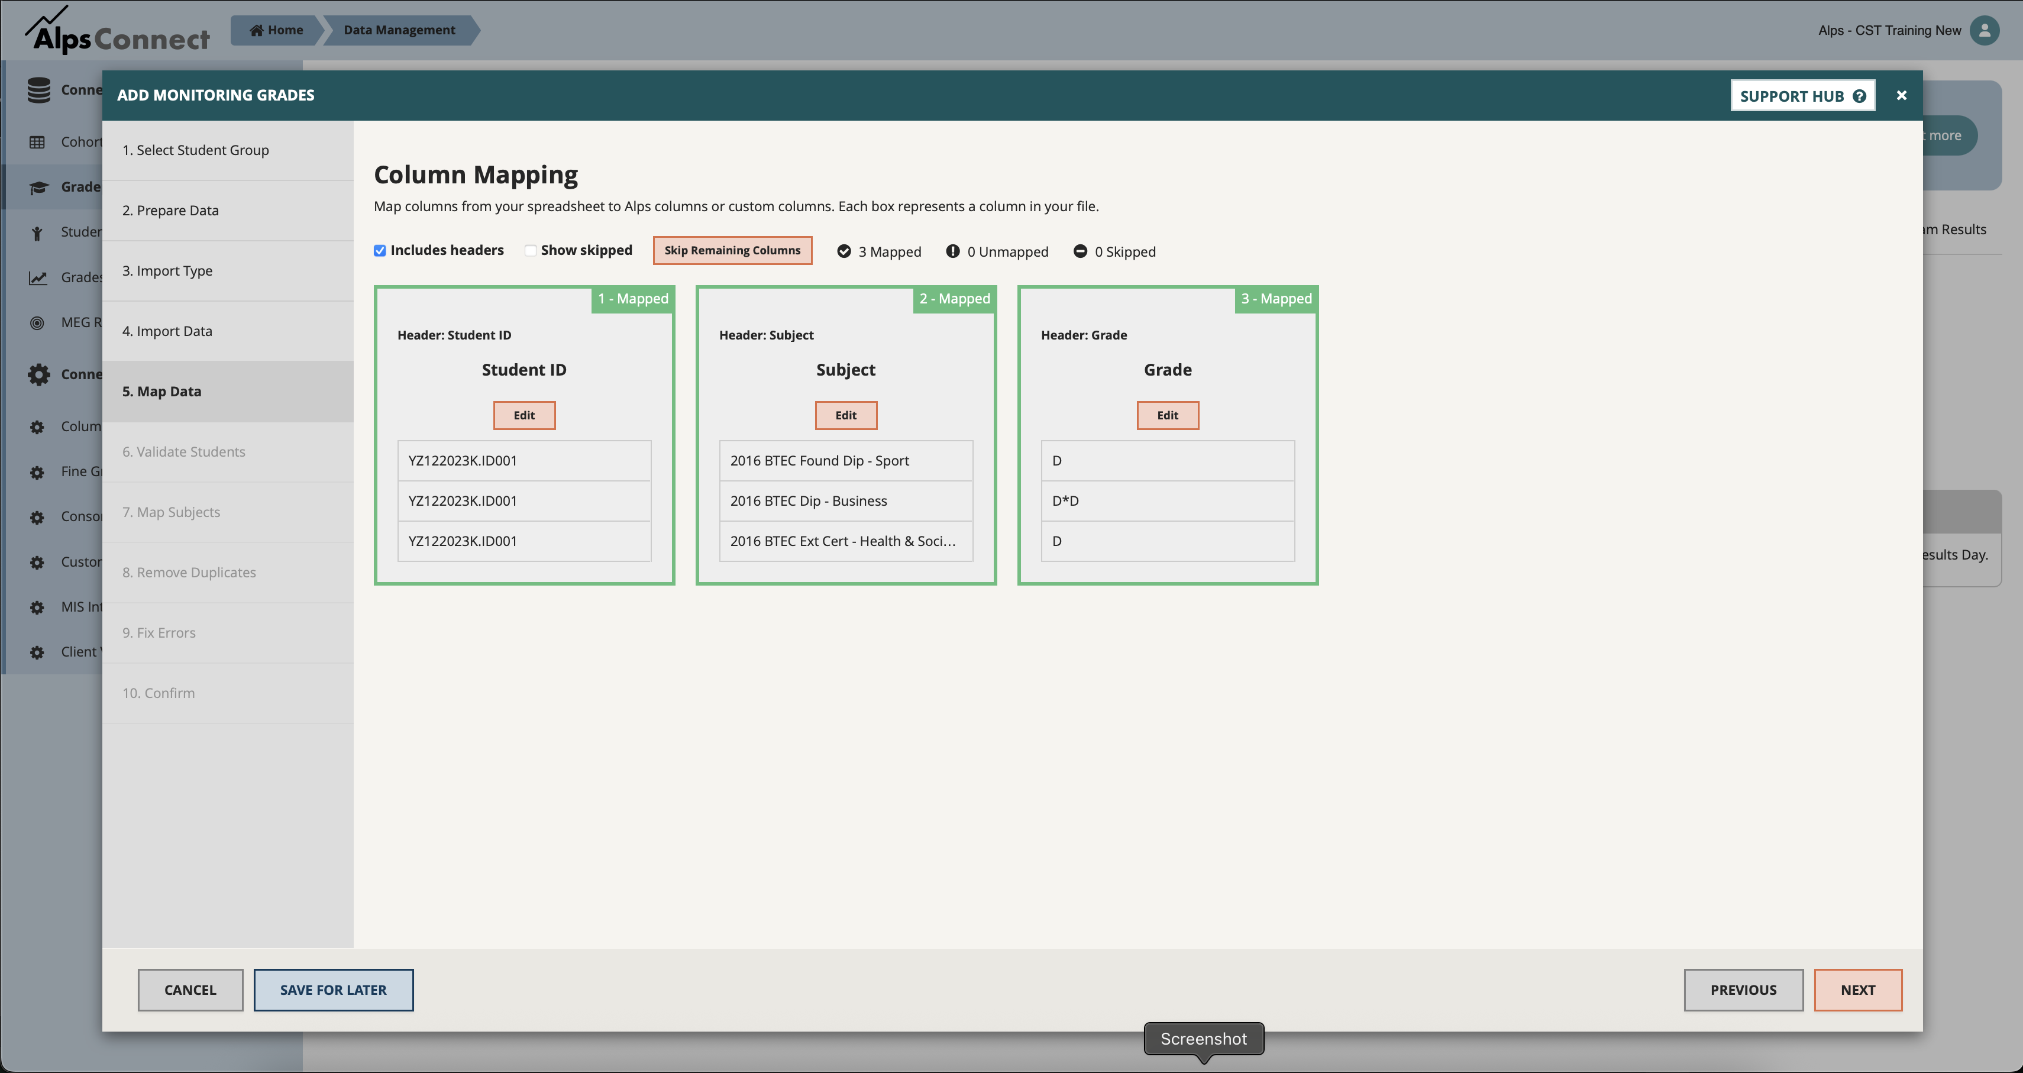Click the Support Hub question mark icon
The height and width of the screenshot is (1073, 2023).
(x=1859, y=96)
